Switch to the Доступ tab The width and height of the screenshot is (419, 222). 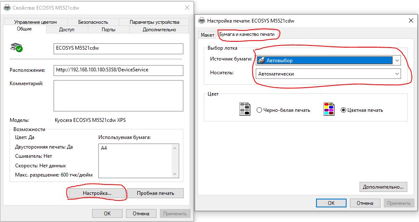[67, 30]
